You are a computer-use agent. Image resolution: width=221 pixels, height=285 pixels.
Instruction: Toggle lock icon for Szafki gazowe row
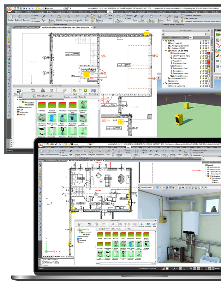click(203, 66)
